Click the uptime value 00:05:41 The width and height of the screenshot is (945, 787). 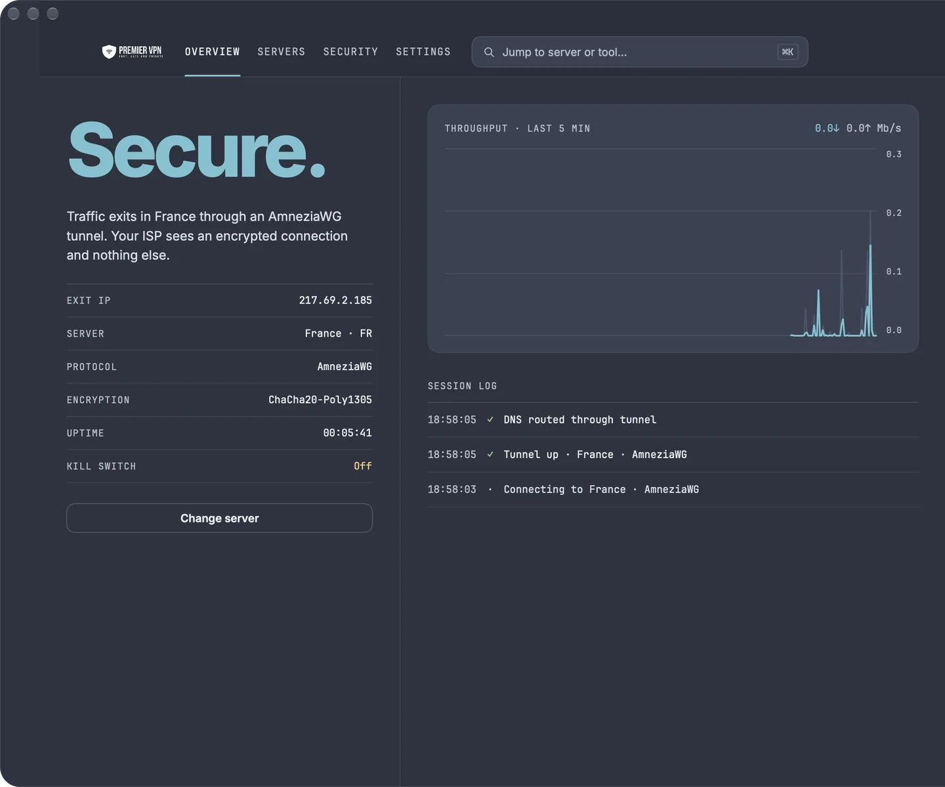pos(347,433)
